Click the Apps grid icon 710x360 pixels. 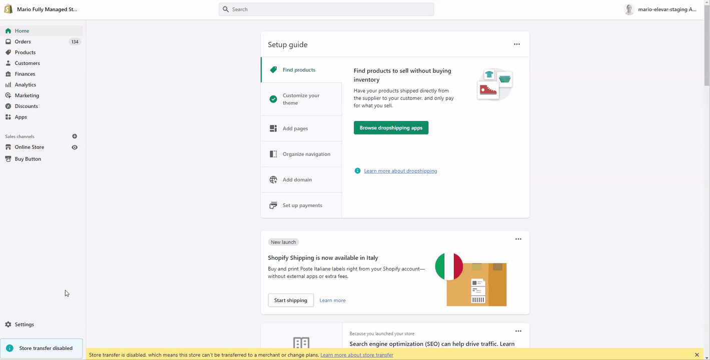(8, 117)
